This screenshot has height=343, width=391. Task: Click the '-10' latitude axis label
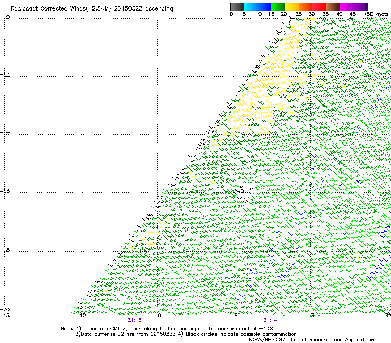click(5, 17)
